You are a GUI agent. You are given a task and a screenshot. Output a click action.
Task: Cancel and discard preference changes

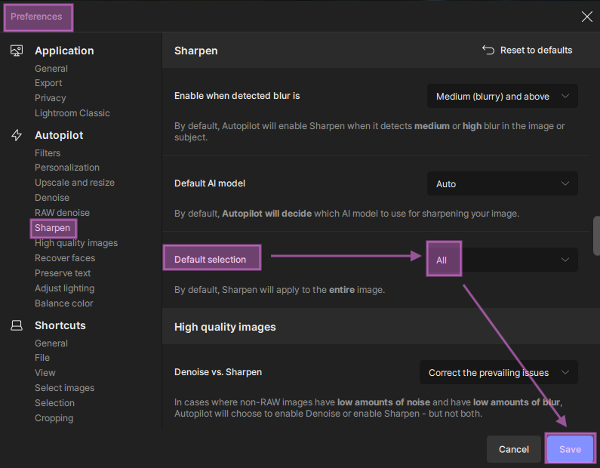pos(514,449)
